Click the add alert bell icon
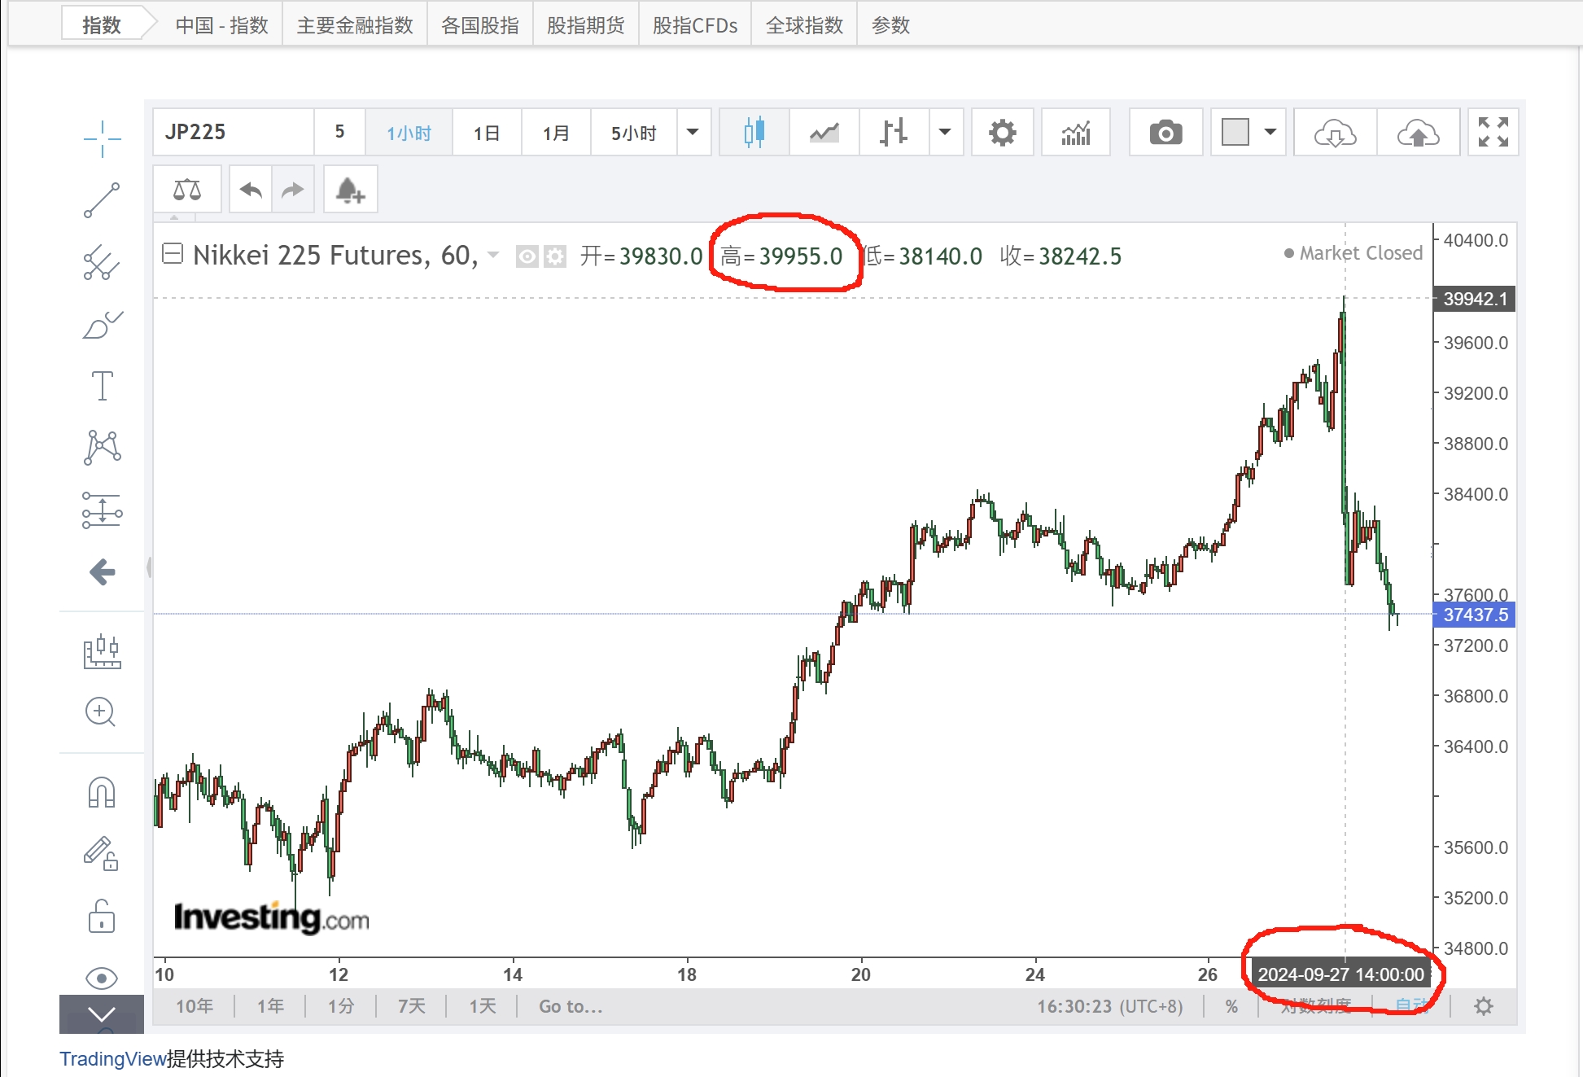1583x1077 pixels. [350, 190]
